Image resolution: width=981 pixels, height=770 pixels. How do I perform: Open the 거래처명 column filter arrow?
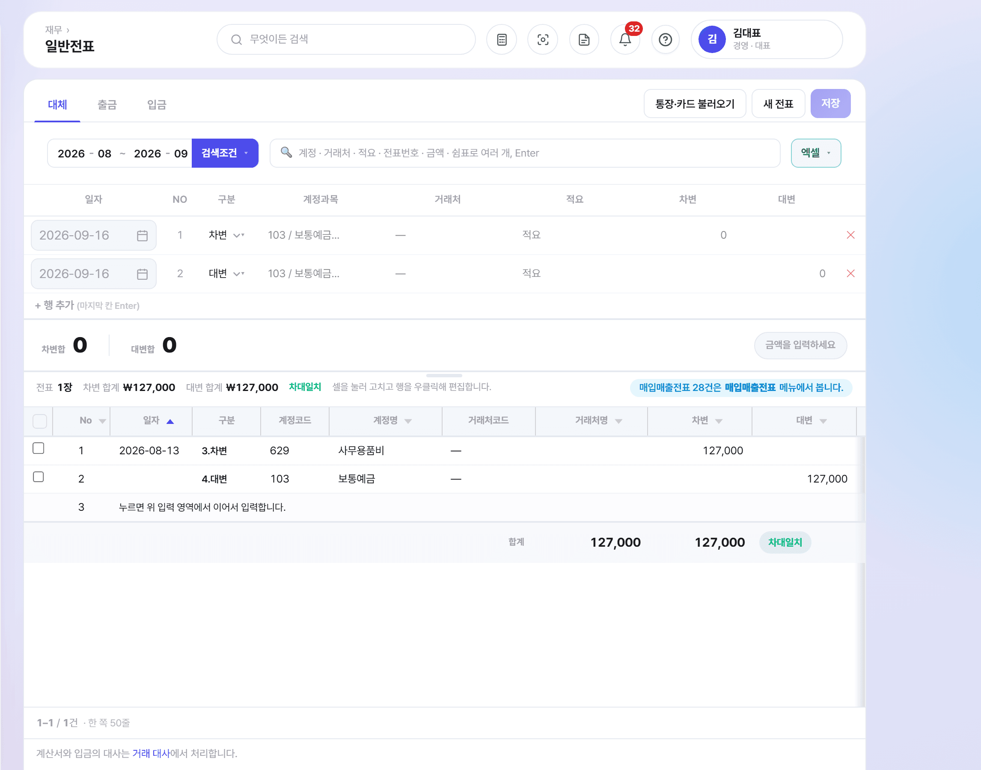point(619,421)
